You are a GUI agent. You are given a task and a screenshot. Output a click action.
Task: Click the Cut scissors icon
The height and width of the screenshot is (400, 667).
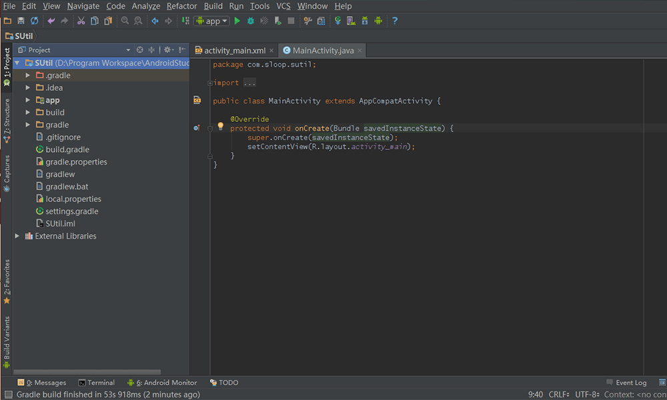pos(81,21)
